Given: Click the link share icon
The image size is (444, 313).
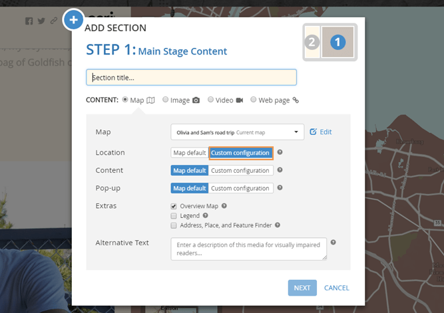Looking at the screenshot, I should 53,21.
